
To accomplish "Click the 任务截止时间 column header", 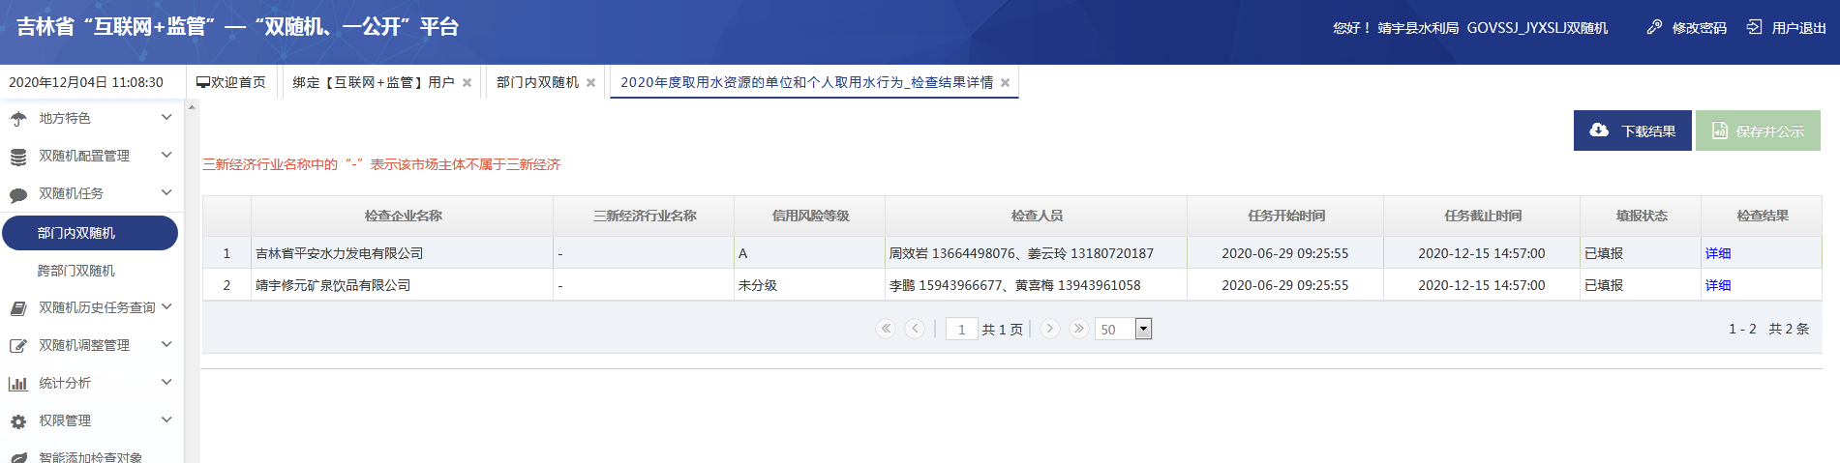I will 1482,216.
